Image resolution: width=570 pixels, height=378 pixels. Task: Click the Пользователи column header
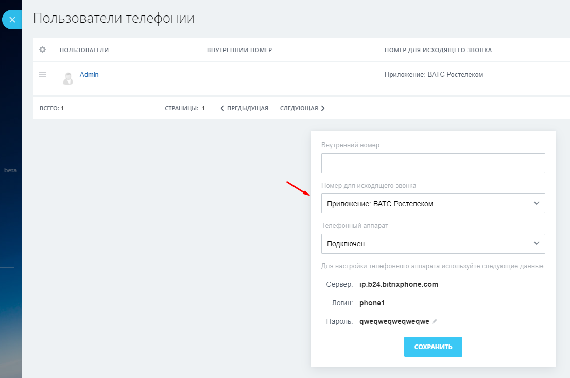point(84,50)
